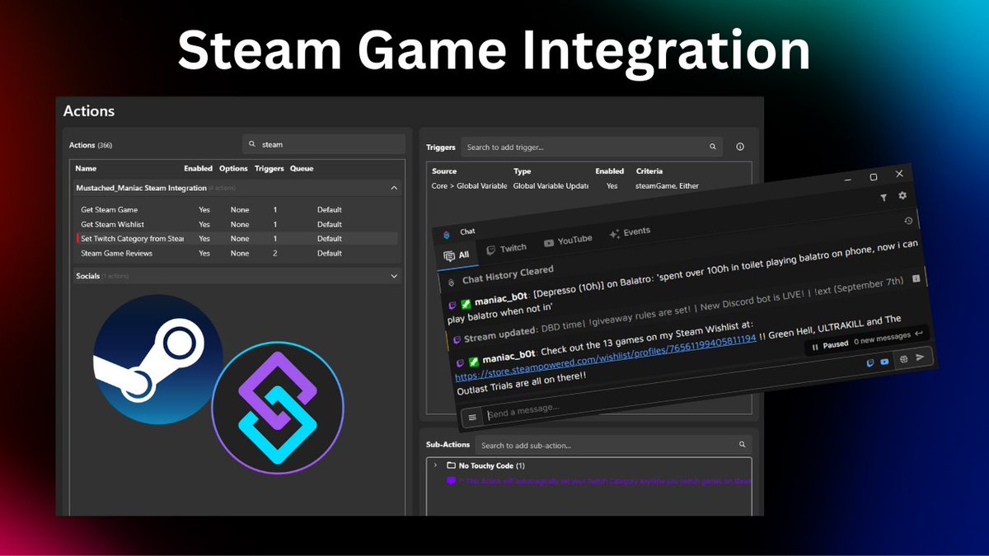Click the Triggers column header in Actions list
Screen dimensions: 989x556
point(270,168)
